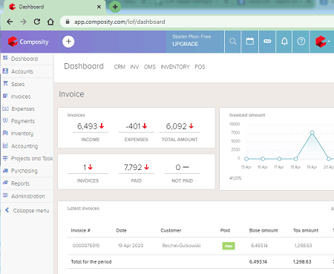
Task: Click the chain link icon in header
Action: tap(267, 42)
